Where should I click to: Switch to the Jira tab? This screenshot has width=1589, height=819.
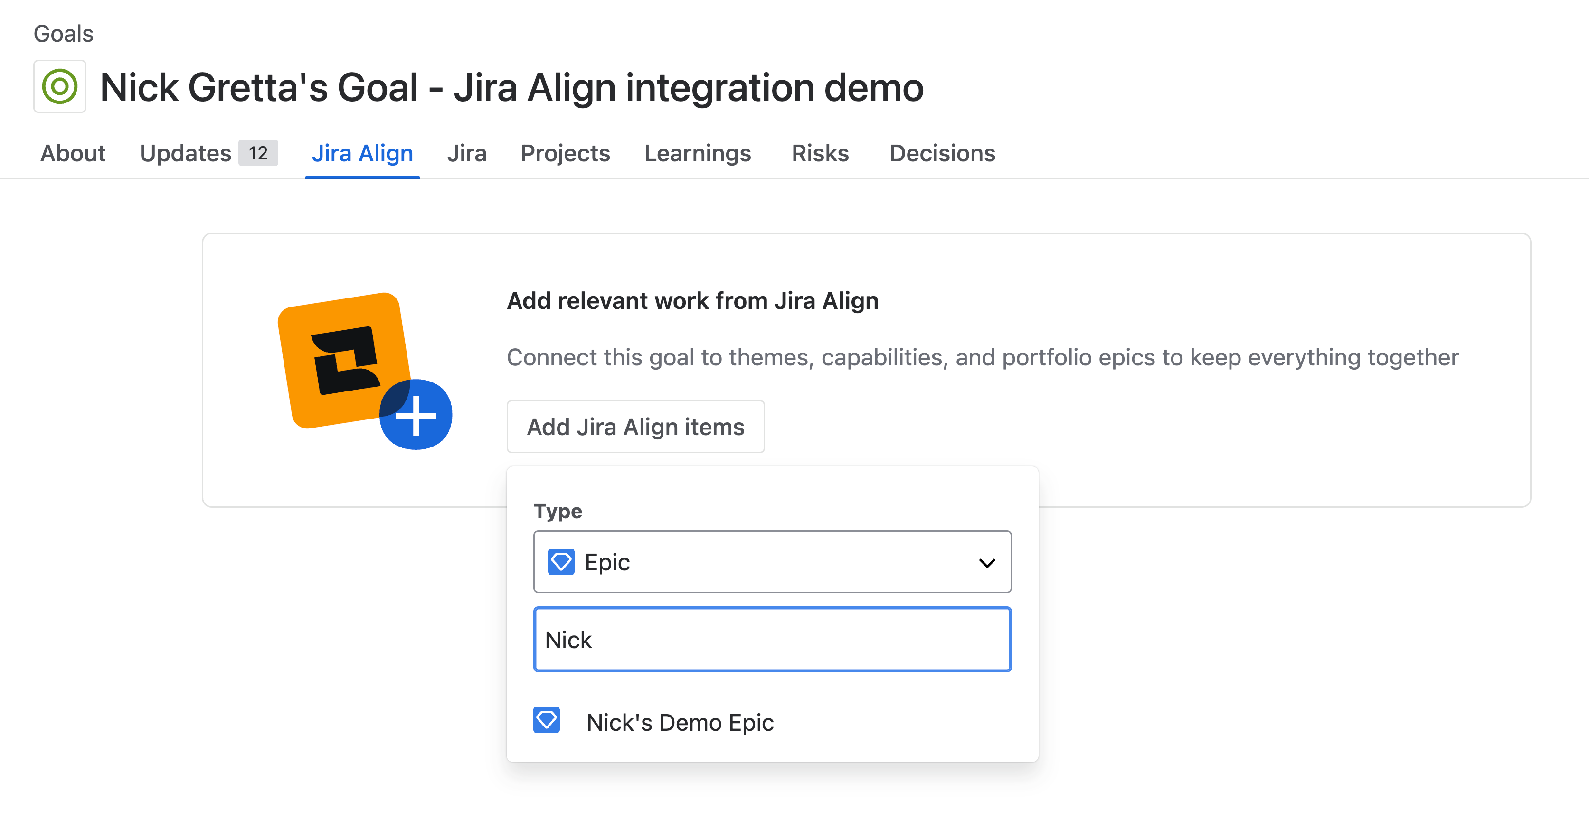[x=466, y=153]
